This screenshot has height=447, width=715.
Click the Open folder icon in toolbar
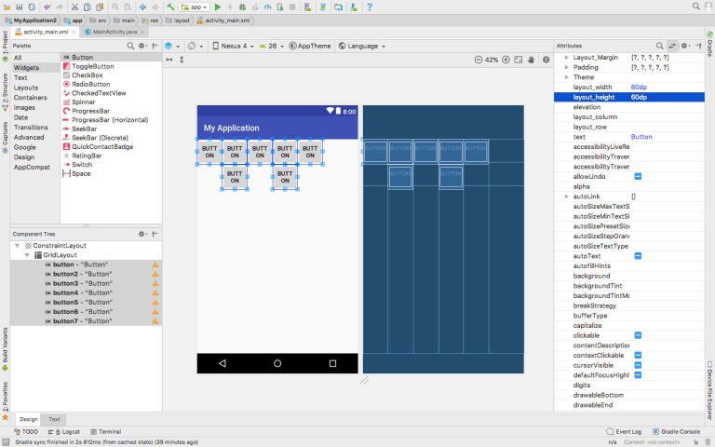(7, 7)
